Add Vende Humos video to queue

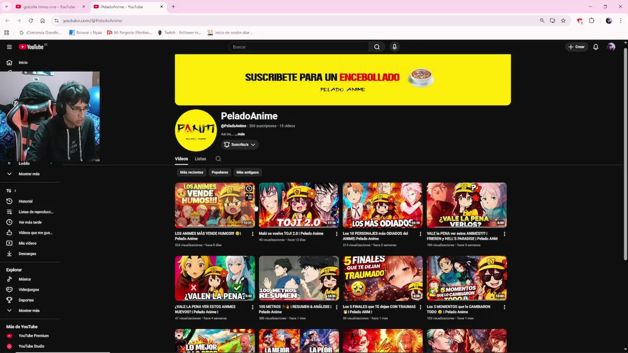249,198
